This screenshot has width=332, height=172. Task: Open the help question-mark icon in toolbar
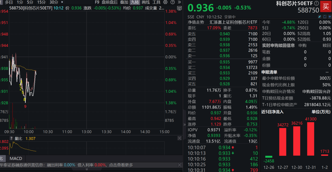[173, 2]
